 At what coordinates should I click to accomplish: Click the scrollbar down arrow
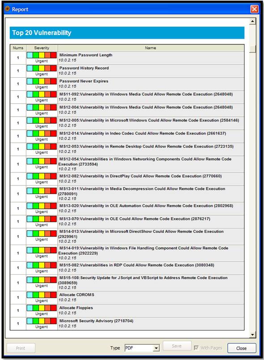[252, 334]
